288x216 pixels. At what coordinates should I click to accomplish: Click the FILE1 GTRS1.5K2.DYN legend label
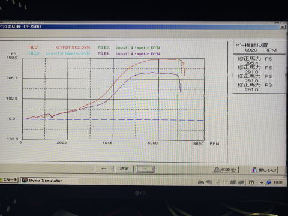[59, 47]
